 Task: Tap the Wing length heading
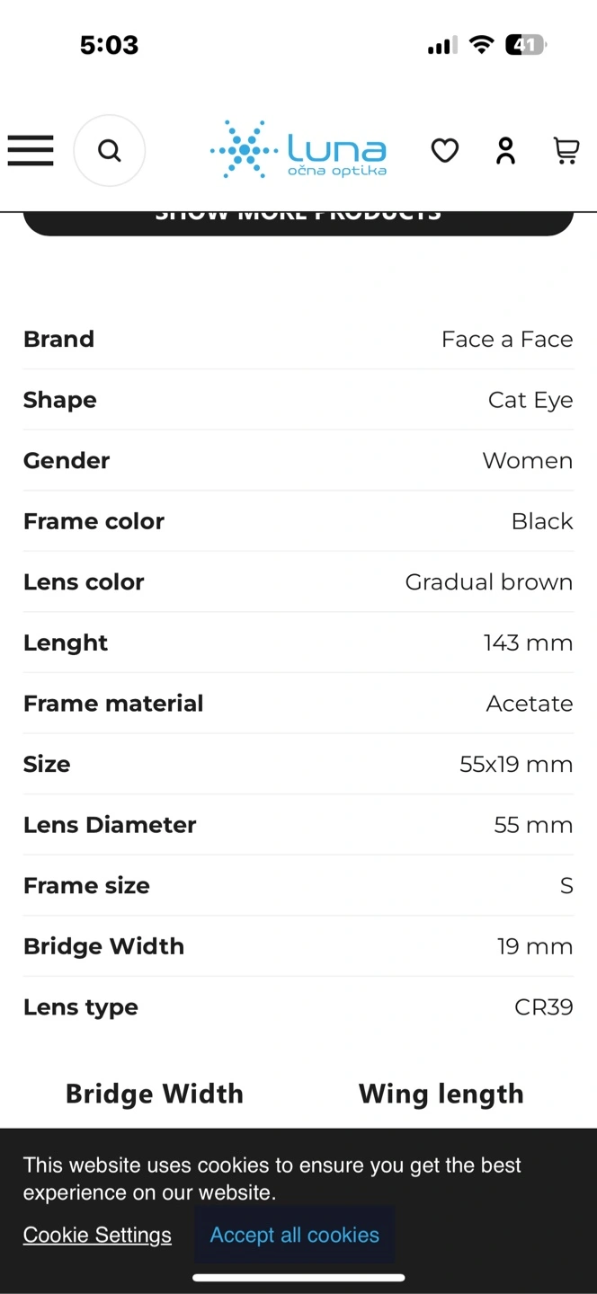pyautogui.click(x=441, y=1094)
